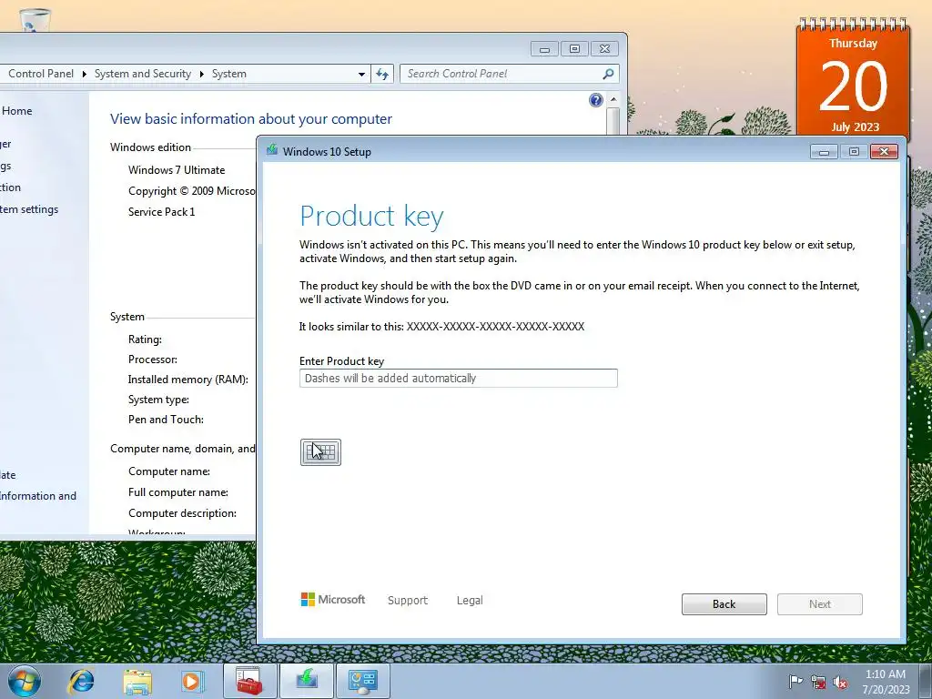Open the Recycle Bin desktop icon
The image size is (932, 699).
[35, 19]
